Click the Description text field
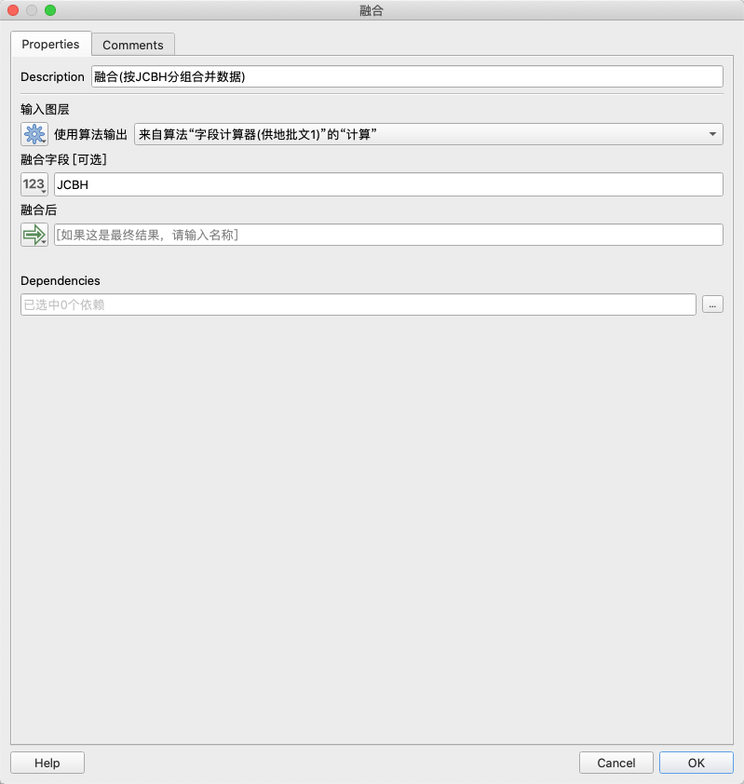Viewport: 744px width, 784px height. pos(406,76)
